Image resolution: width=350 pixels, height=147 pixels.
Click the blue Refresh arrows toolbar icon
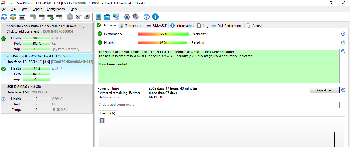point(4,17)
